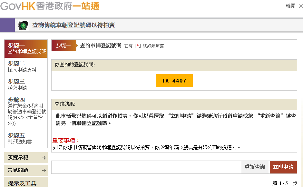303x187 pixels.
Task: Click the yellow TA 4407 number plate
Action: [x=174, y=81]
